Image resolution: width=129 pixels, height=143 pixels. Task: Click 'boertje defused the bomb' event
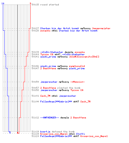click(x=57, y=132)
